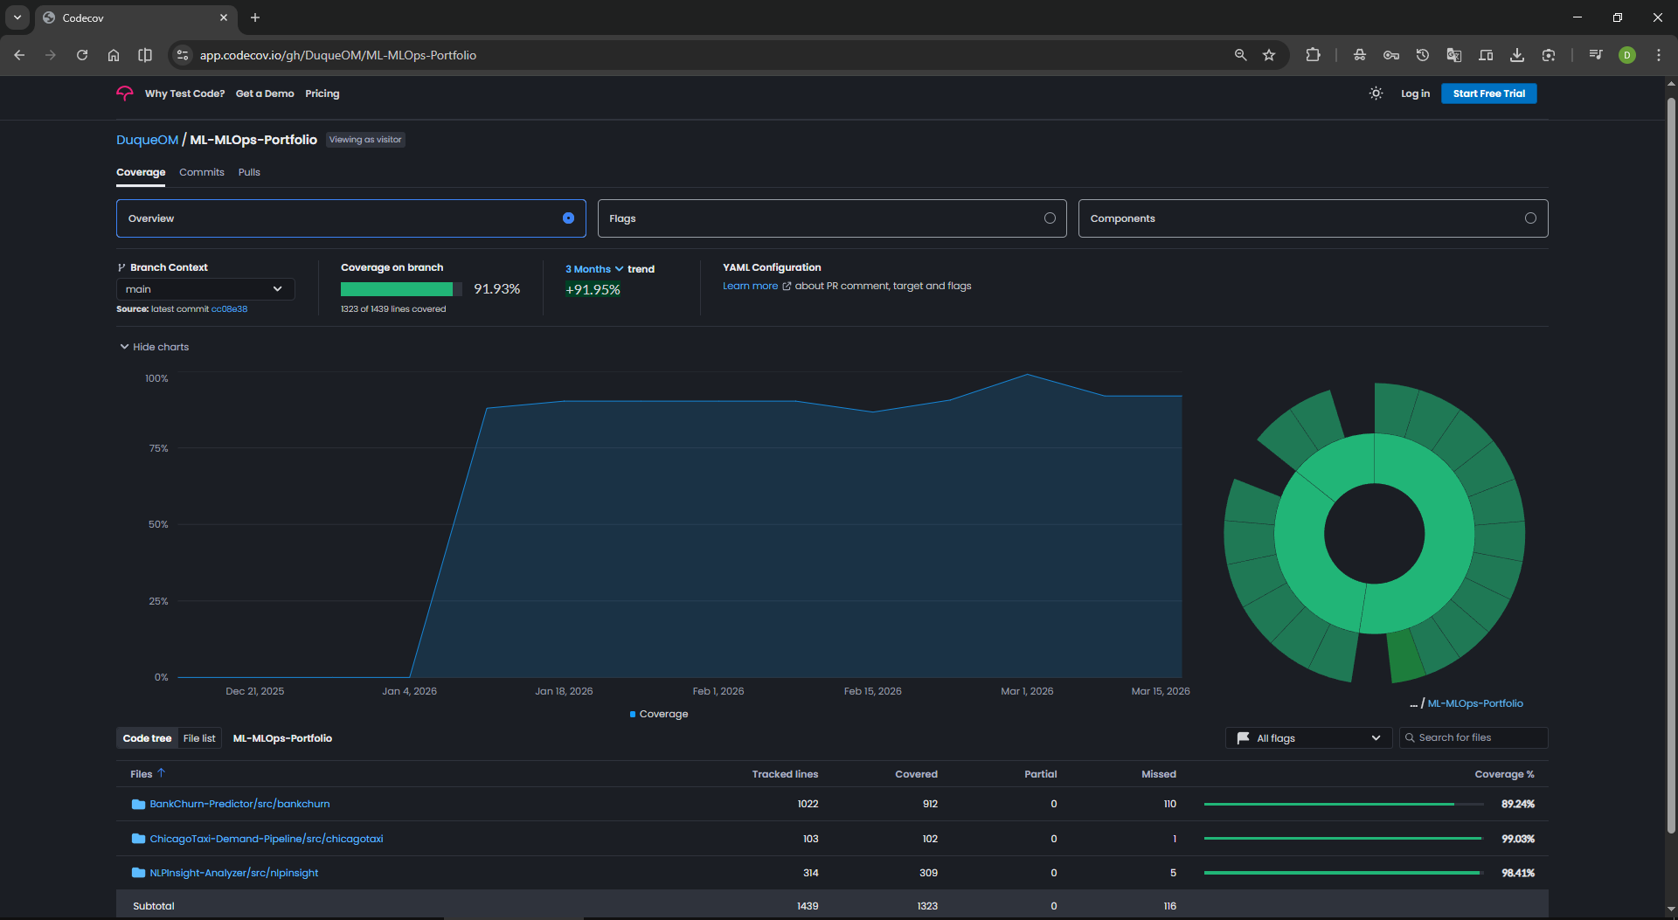Screen dimensions: 1678x920
Task: Bookmark this page with the star icon
Action: pyautogui.click(x=1269, y=55)
